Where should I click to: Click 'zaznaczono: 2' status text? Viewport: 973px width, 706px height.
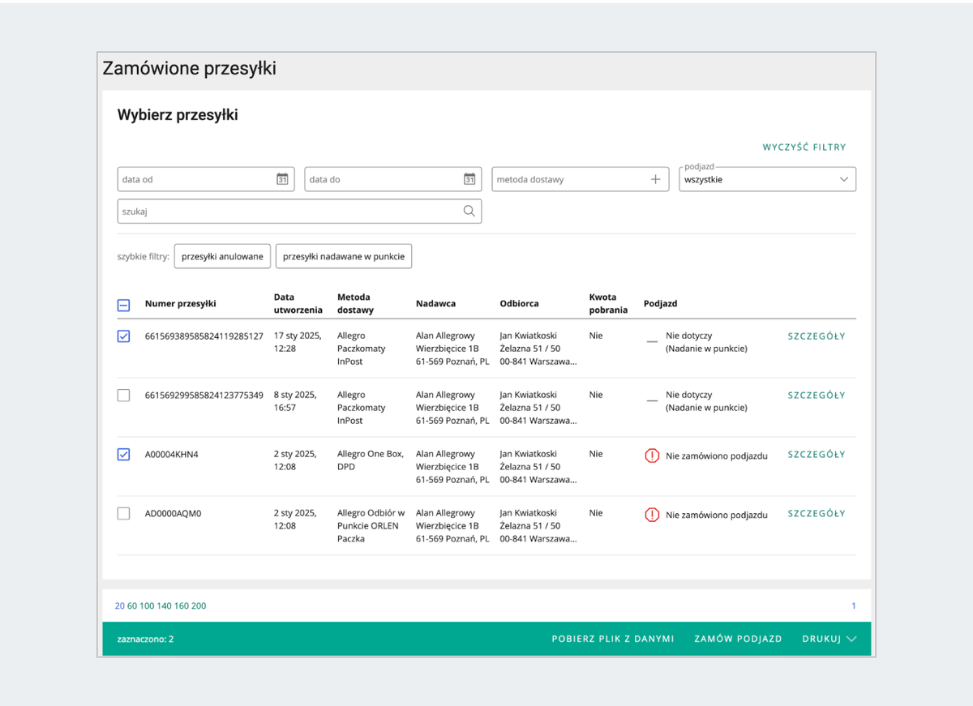(x=144, y=639)
